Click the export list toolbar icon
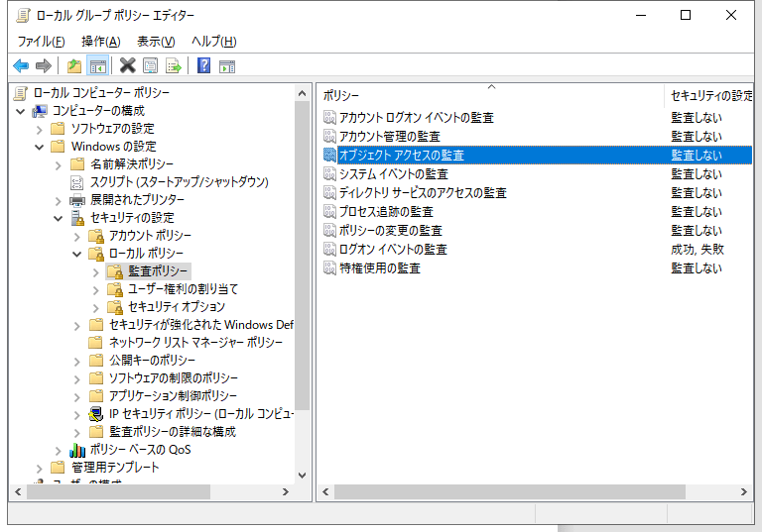This screenshot has width=762, height=532. click(x=174, y=66)
